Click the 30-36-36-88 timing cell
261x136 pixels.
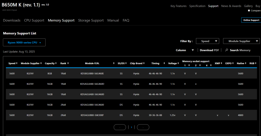(x=155, y=115)
